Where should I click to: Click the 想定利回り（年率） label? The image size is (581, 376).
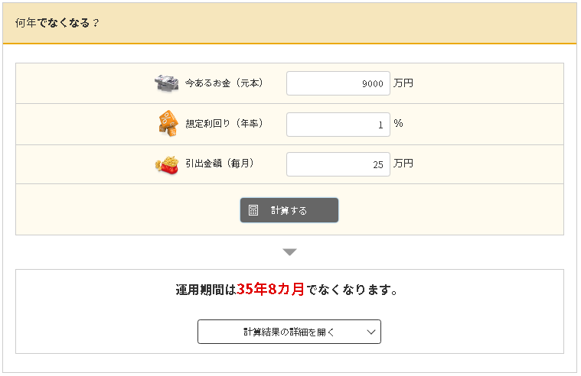click(224, 124)
